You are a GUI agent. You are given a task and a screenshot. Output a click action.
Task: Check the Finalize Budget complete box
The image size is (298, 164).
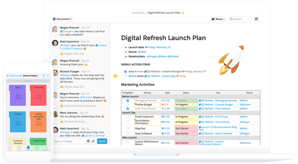coord(128,105)
